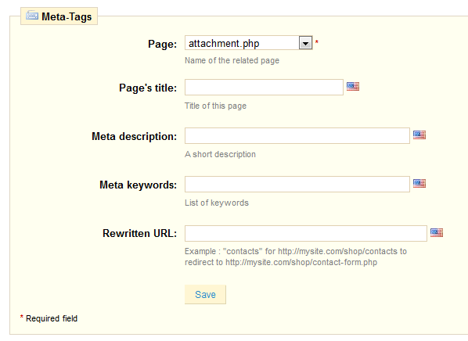Click the language flag beside Page's title field
468x341 pixels.
pyautogui.click(x=353, y=87)
